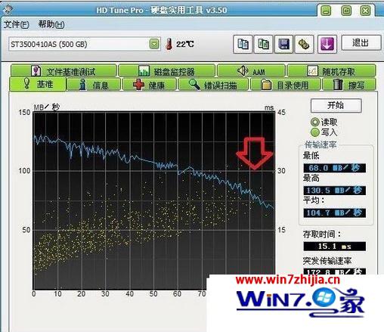Switch to the 目录使用 folder usage tab
This screenshot has height=332, width=384.
[285, 85]
